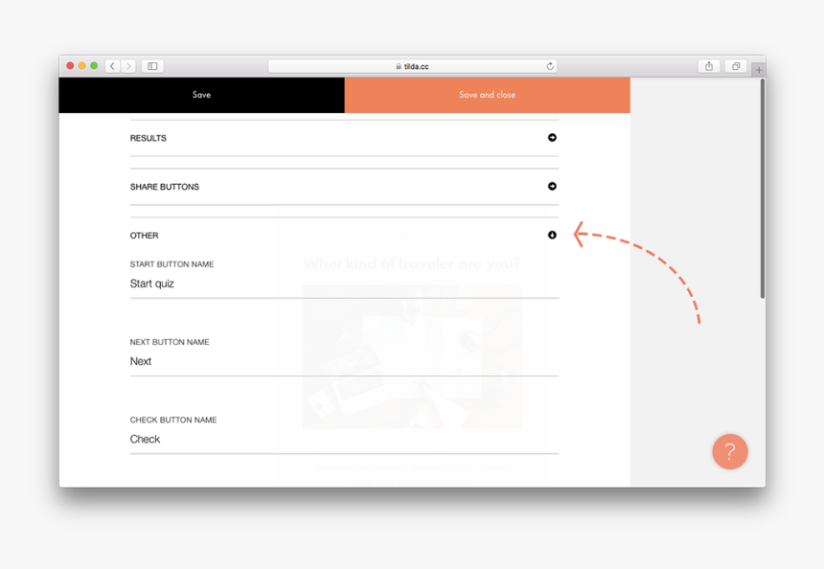Edit the Check button name field
This screenshot has height=569, width=824.
[x=344, y=440]
